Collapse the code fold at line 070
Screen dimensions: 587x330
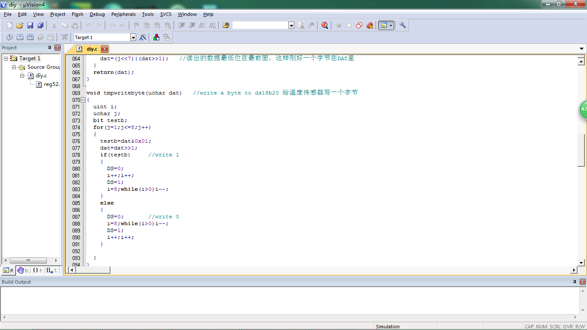coord(83,100)
